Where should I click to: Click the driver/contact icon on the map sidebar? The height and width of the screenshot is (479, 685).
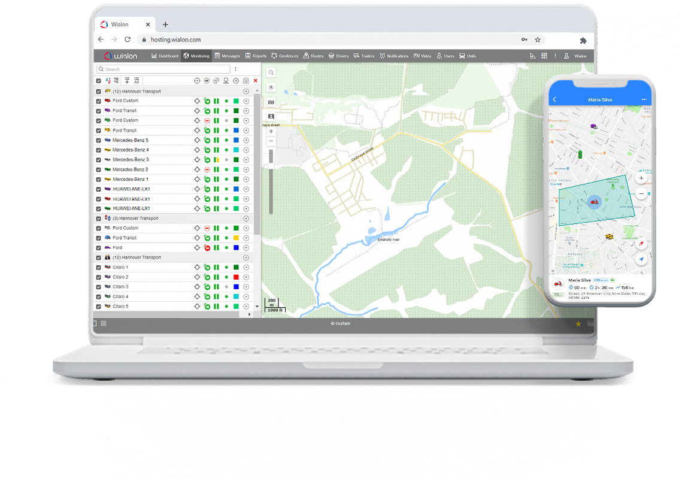[270, 116]
